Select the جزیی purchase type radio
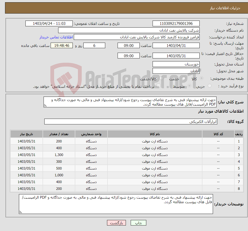This screenshot has width=248, height=231. (209, 86)
